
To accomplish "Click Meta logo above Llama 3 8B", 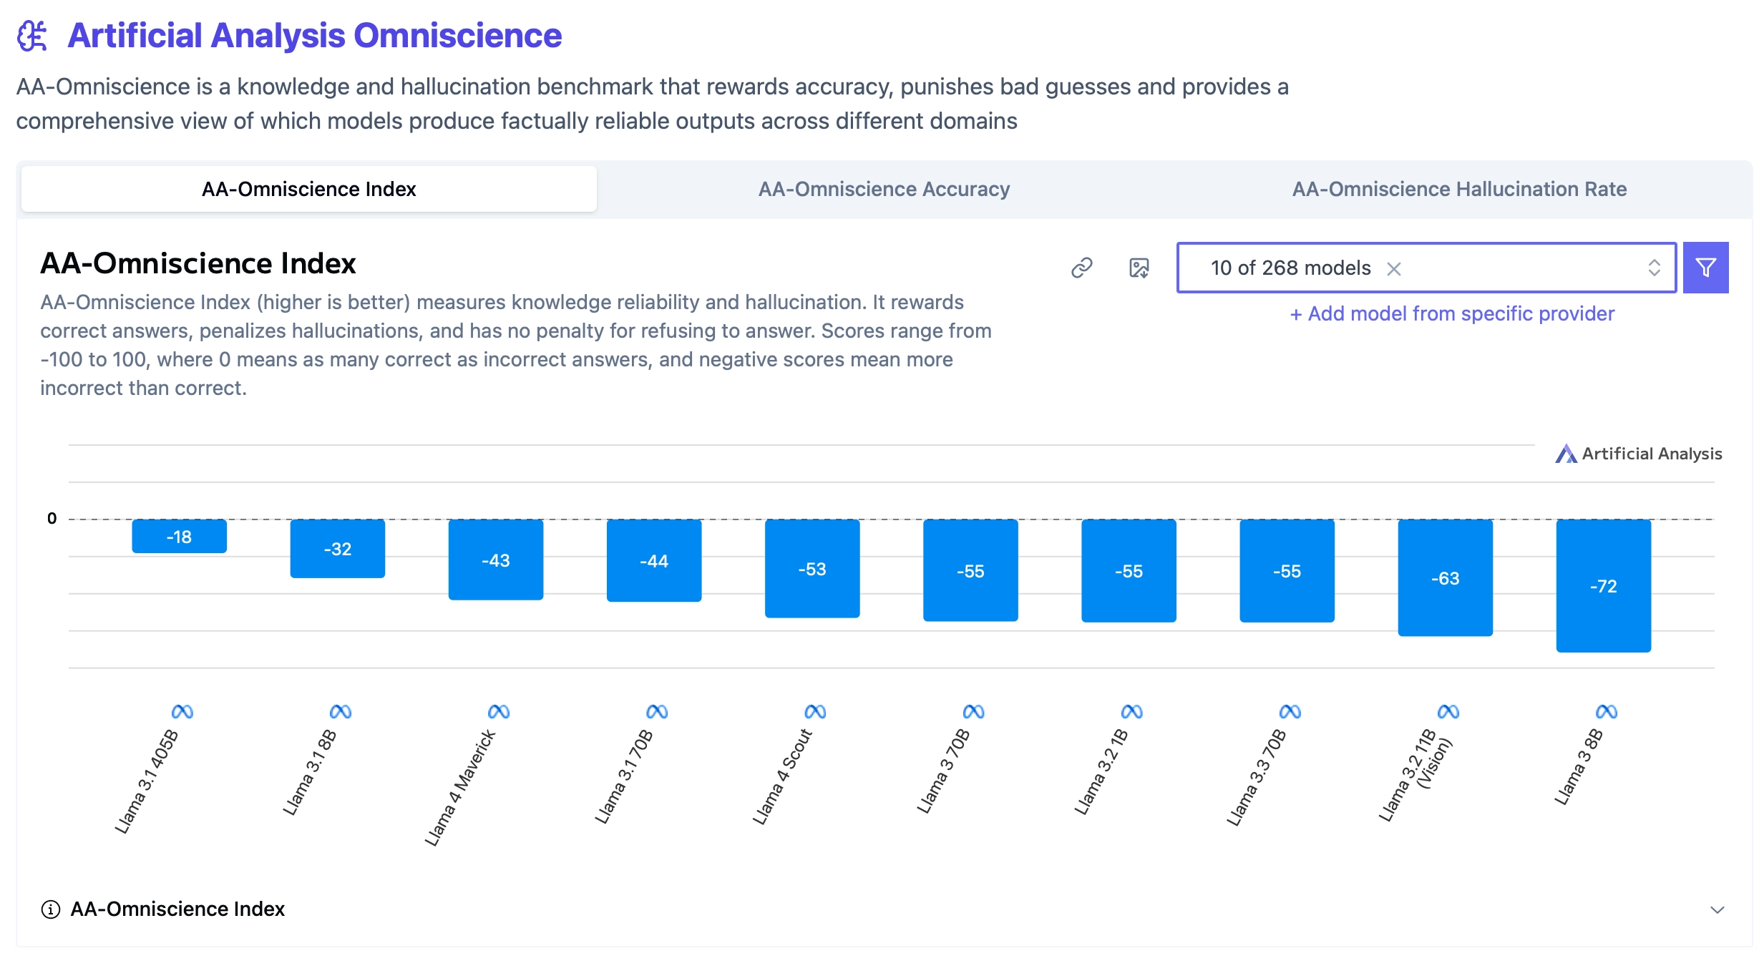I will click(x=1607, y=711).
